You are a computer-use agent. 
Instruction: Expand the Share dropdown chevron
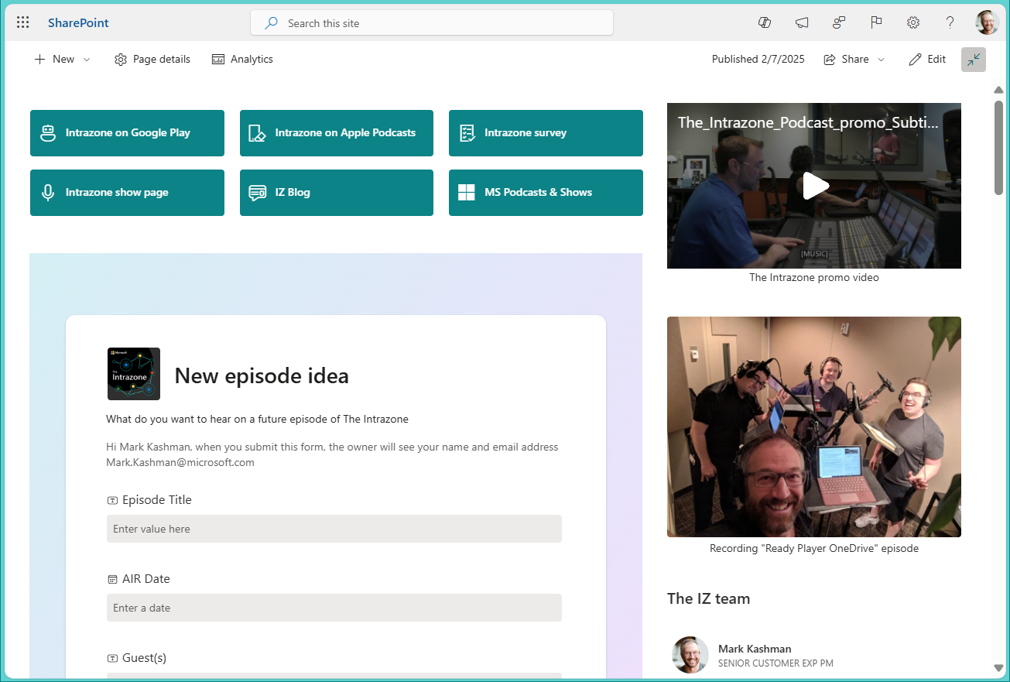point(882,59)
